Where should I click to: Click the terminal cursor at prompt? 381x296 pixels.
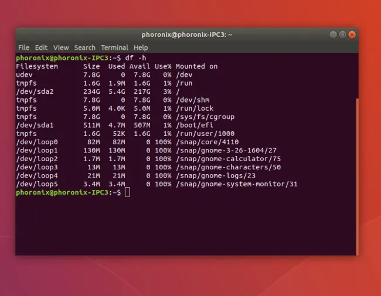point(127,192)
